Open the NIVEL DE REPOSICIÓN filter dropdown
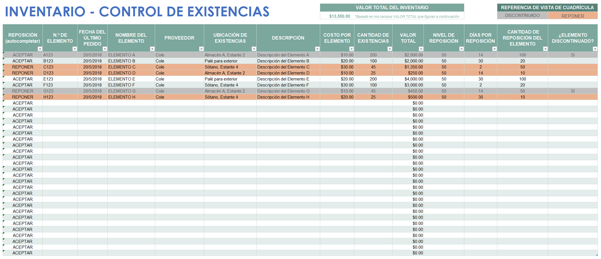The width and height of the screenshot is (601, 259). click(x=461, y=49)
